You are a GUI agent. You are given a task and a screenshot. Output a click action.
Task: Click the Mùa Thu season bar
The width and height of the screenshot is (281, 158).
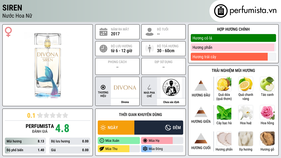119,149
